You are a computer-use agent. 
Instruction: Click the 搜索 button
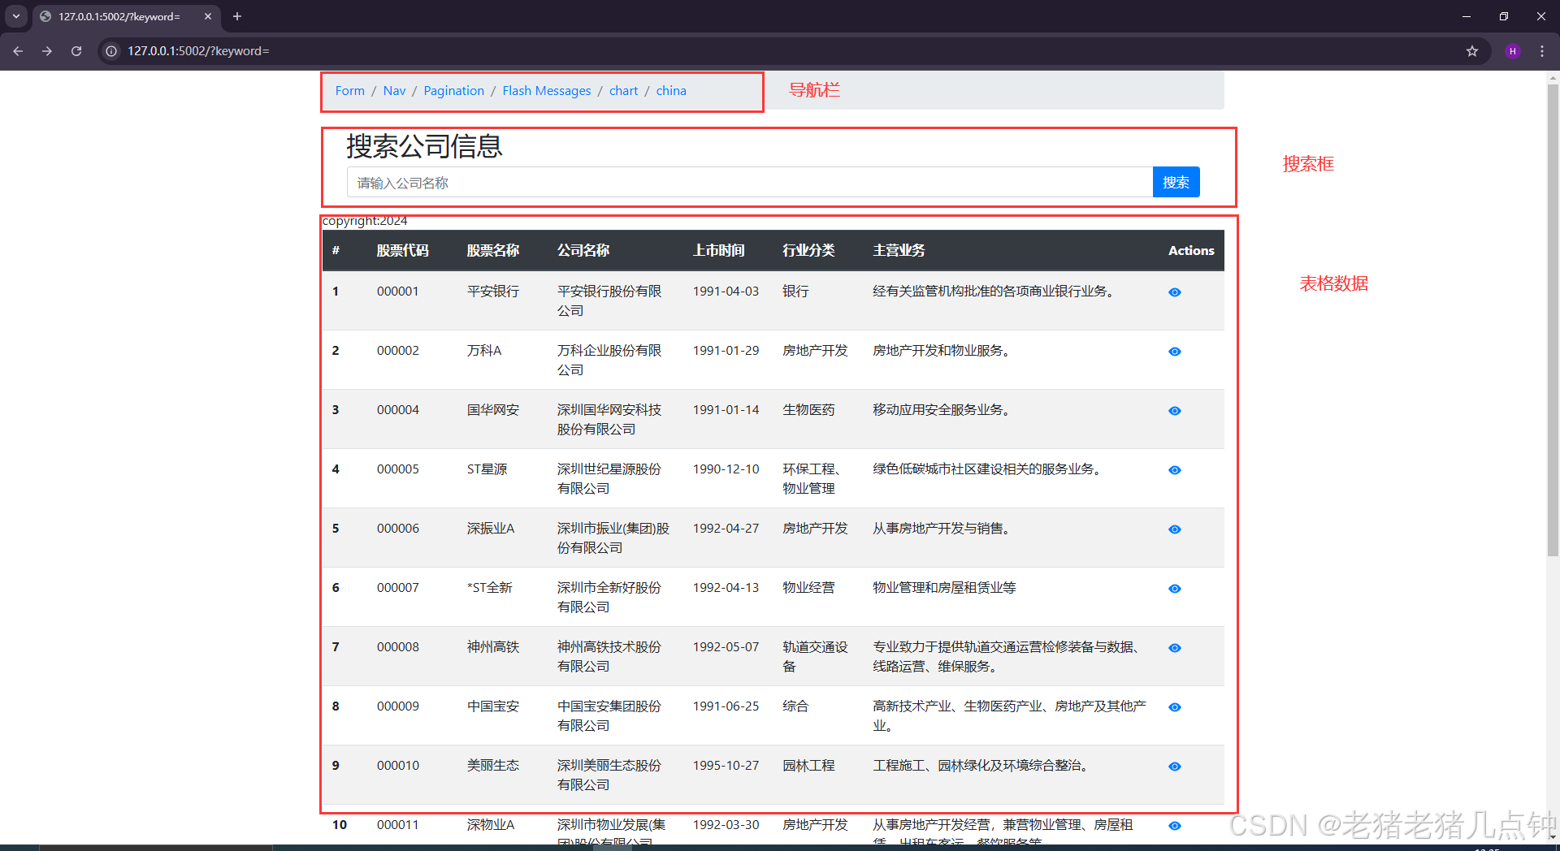tap(1176, 182)
